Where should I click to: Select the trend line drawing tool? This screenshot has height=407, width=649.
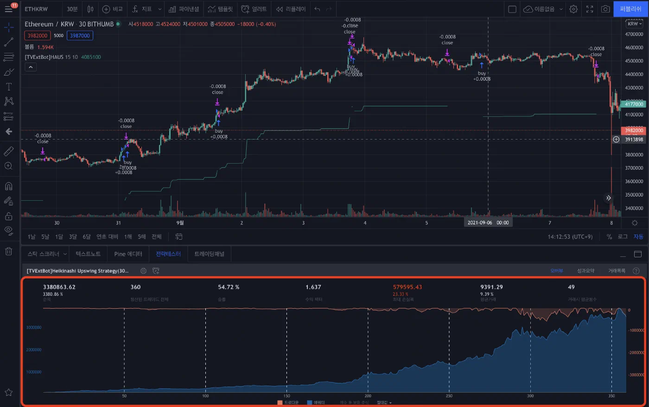pyautogui.click(x=8, y=42)
